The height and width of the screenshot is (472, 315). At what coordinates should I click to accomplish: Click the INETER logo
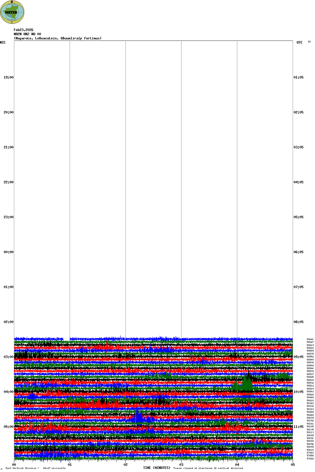point(12,12)
